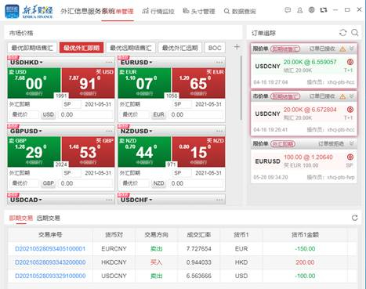Screen dimensions: 366x289
Task: Collapse the first 限价单 USDCNY order card
Action: coord(352,49)
